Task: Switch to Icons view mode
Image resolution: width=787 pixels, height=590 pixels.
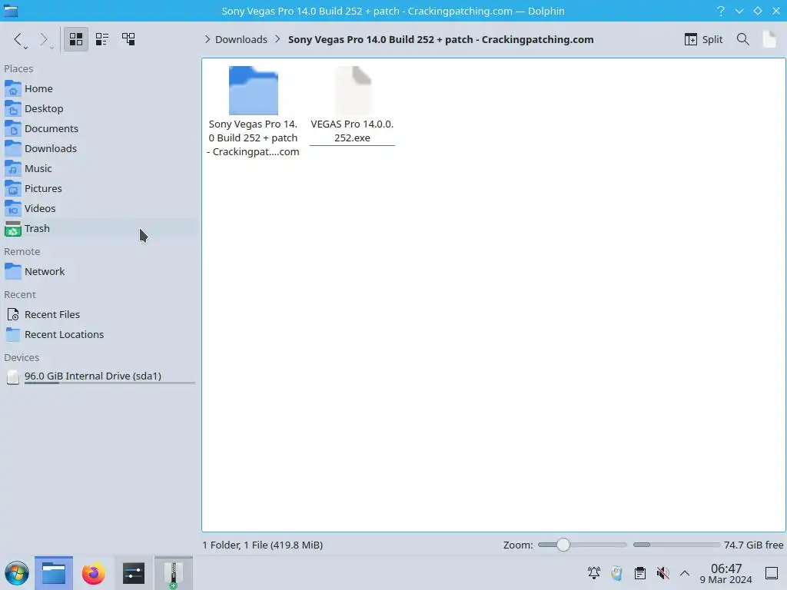Action: click(76, 39)
